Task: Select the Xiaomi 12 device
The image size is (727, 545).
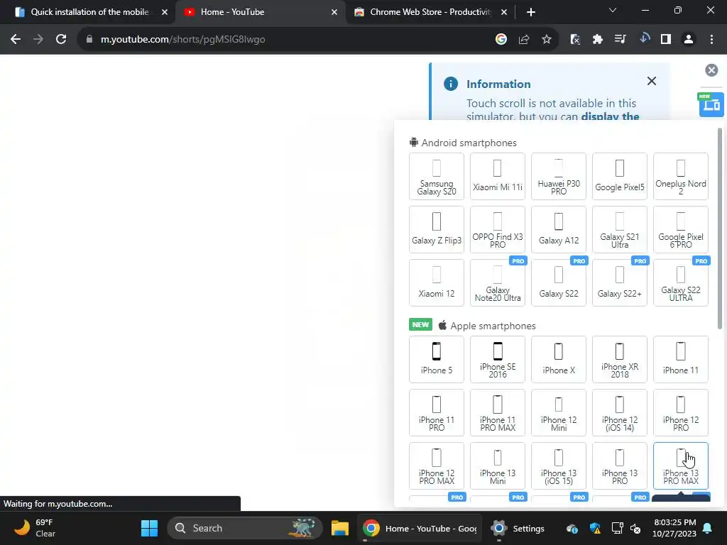Action: click(x=437, y=282)
